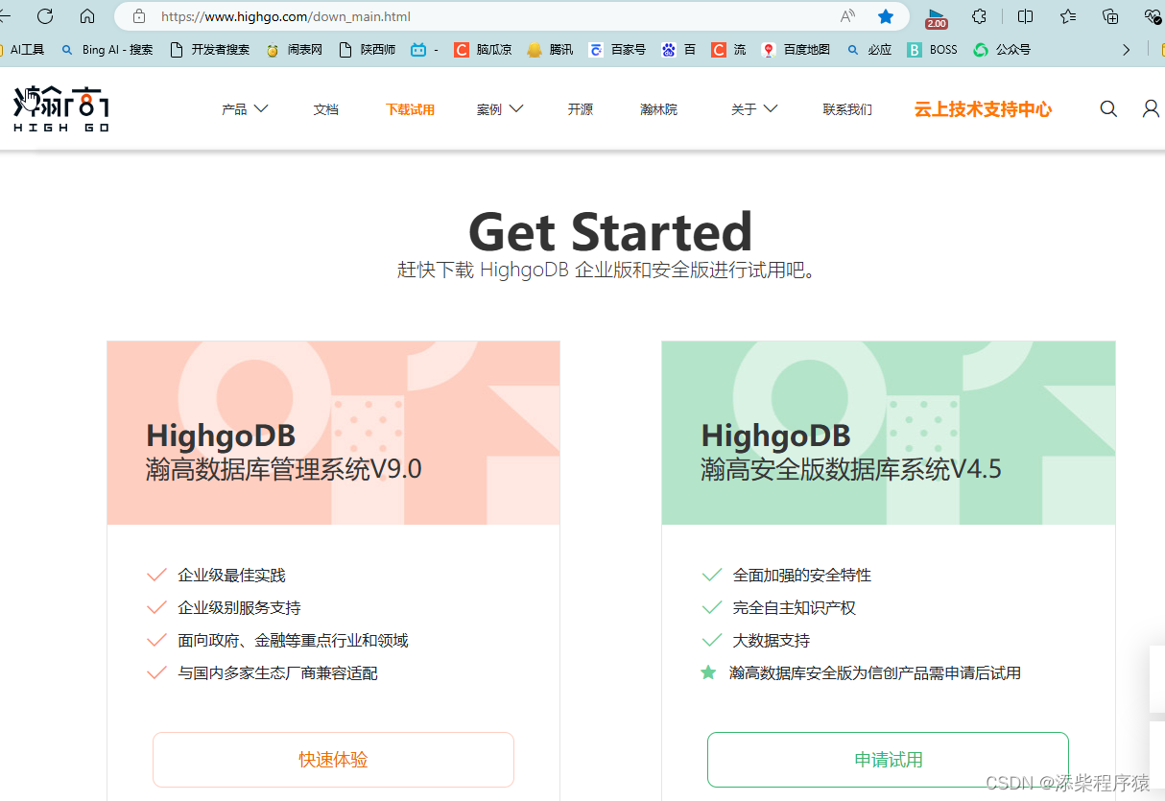1165x801 pixels.
Task: Open the 腾讯 bookmark
Action: click(550, 50)
